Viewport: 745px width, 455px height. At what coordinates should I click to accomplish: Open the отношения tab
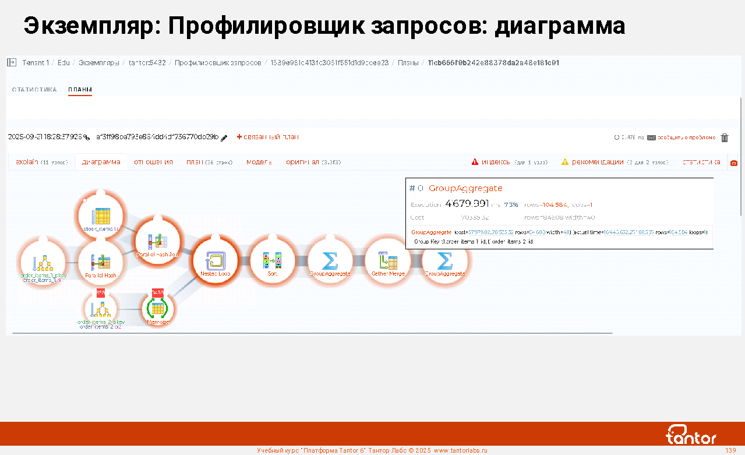pyautogui.click(x=153, y=162)
